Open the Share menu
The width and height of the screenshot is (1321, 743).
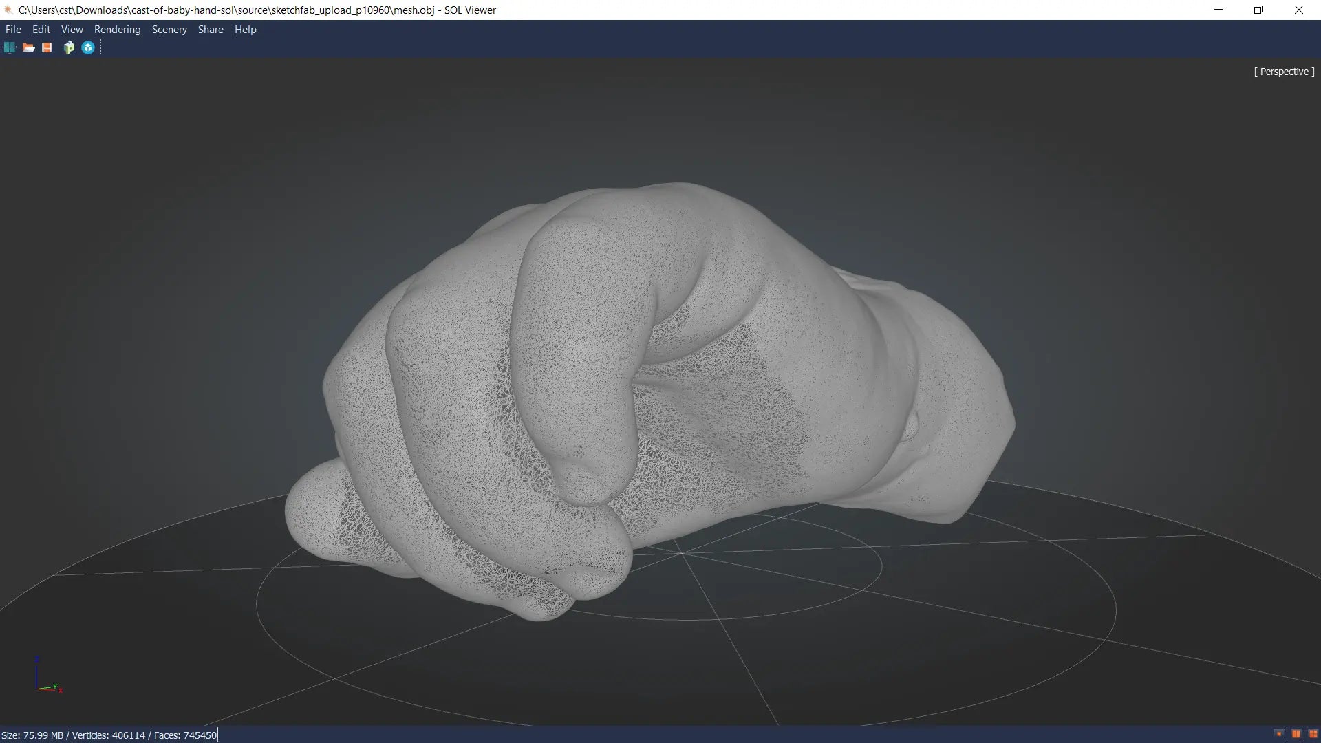click(211, 30)
